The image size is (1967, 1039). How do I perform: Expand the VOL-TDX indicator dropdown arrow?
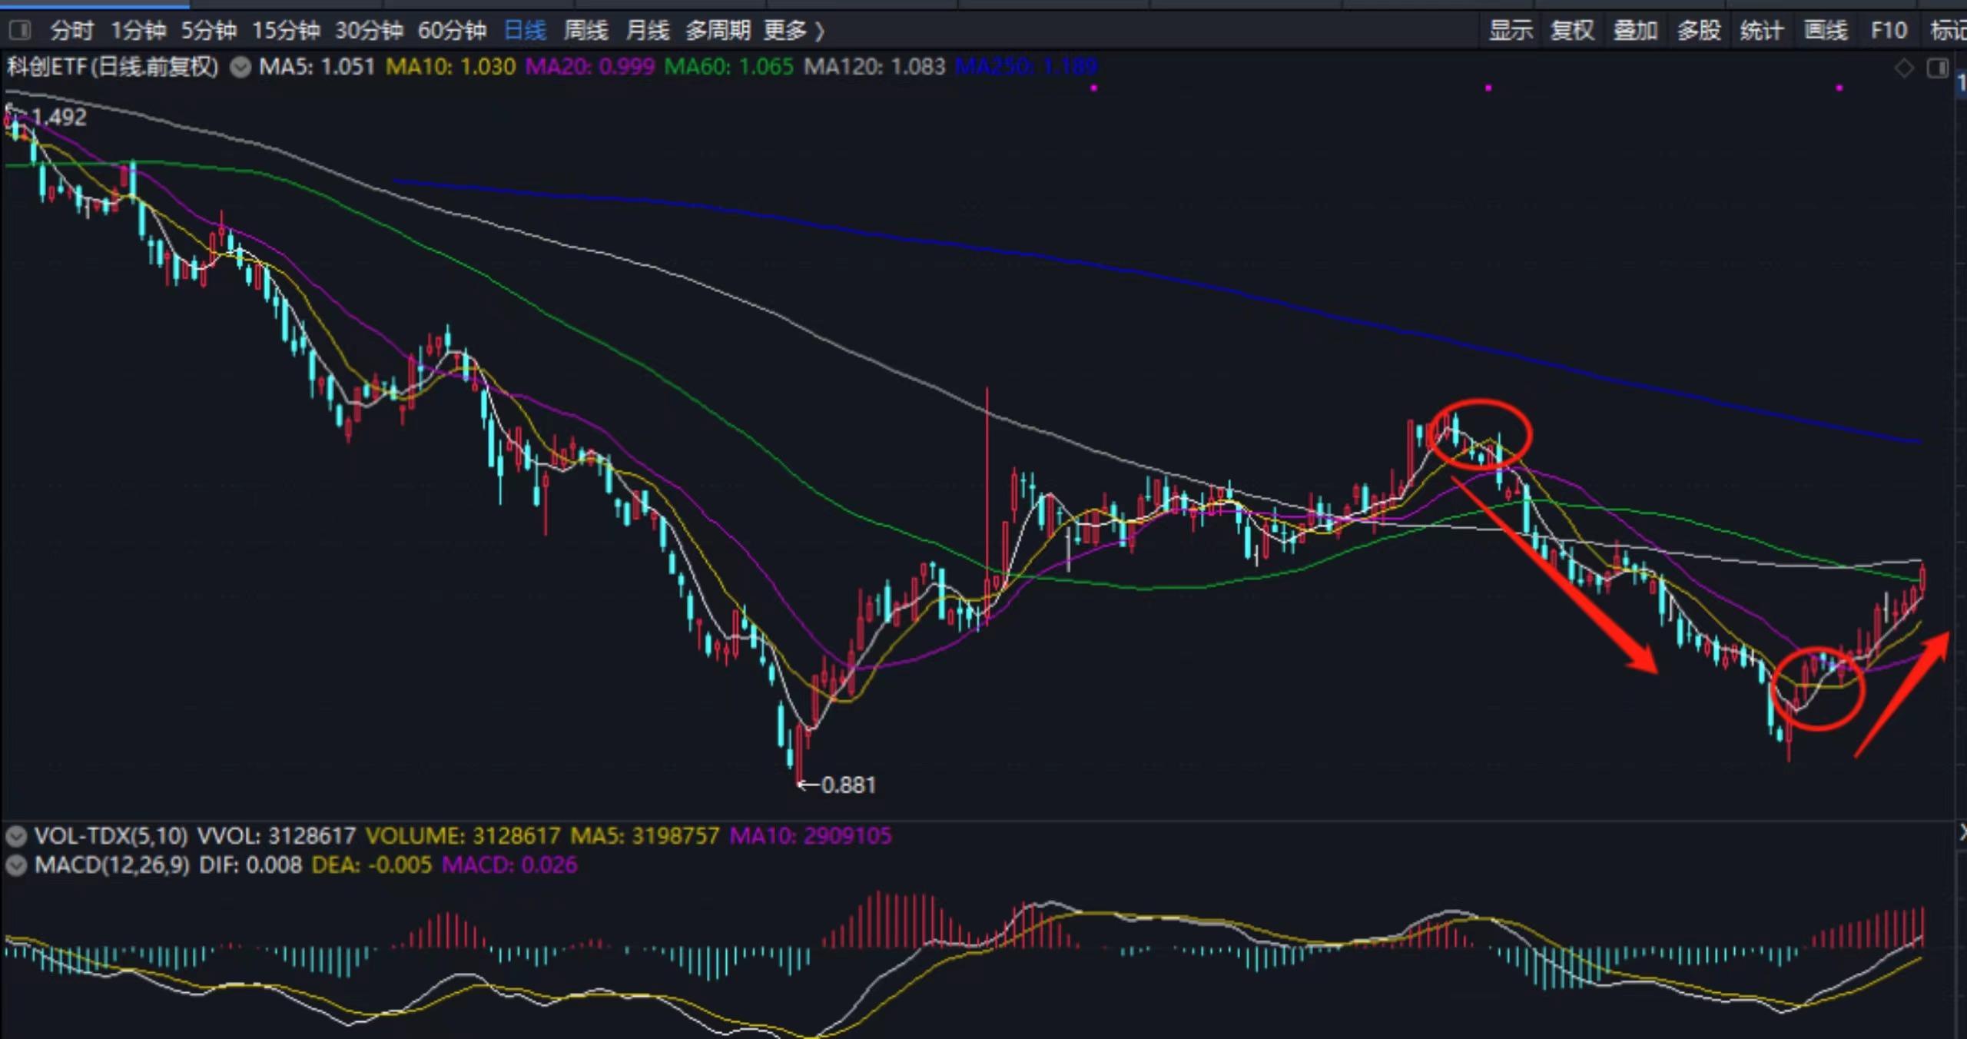click(15, 836)
